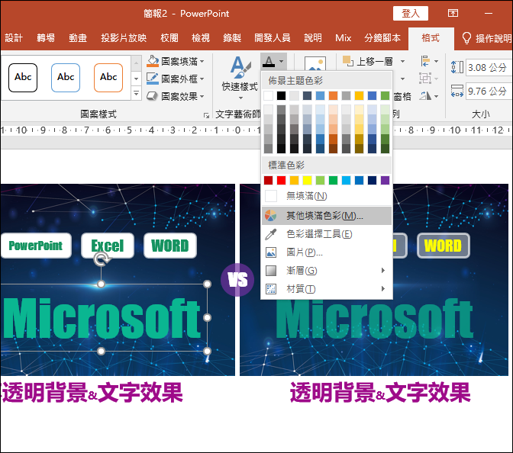Click the Picture fill icon in menu
The height and width of the screenshot is (453, 513).
[x=271, y=252]
